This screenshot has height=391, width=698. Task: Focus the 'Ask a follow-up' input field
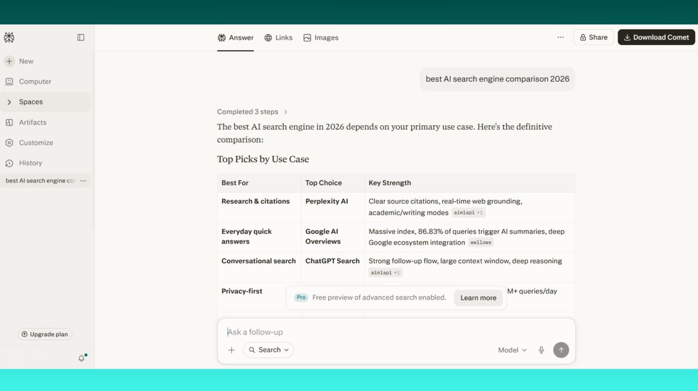[x=396, y=332]
